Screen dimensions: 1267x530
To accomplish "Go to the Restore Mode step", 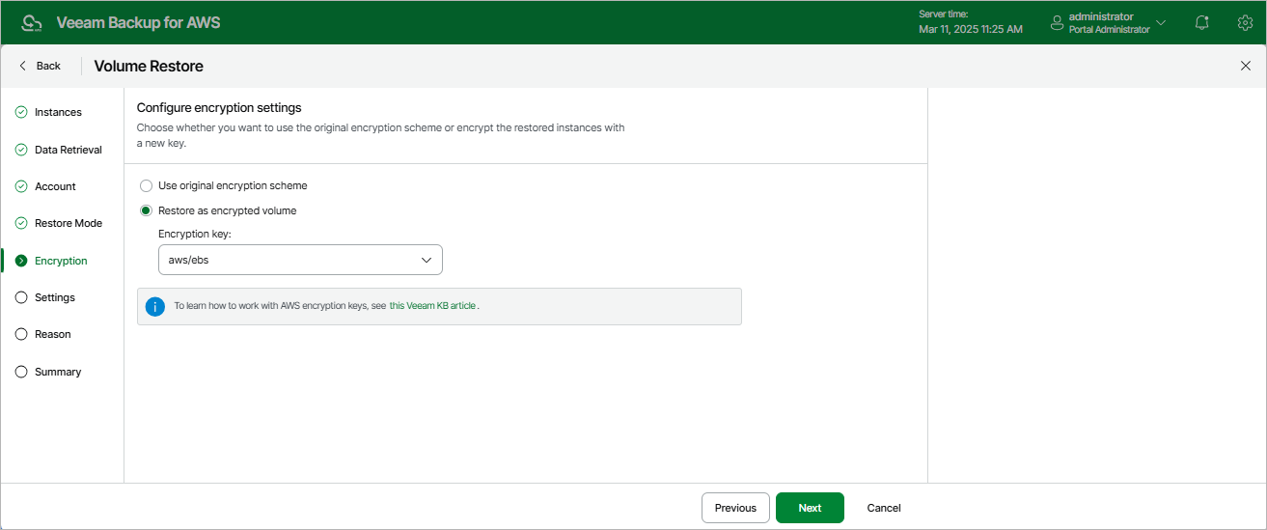I will tap(68, 223).
